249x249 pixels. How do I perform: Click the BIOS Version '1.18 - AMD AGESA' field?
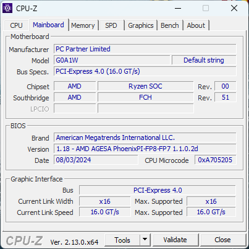[145, 149]
